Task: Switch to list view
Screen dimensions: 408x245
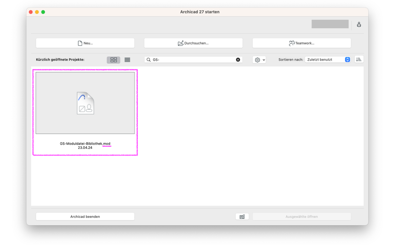Action: pyautogui.click(x=127, y=60)
